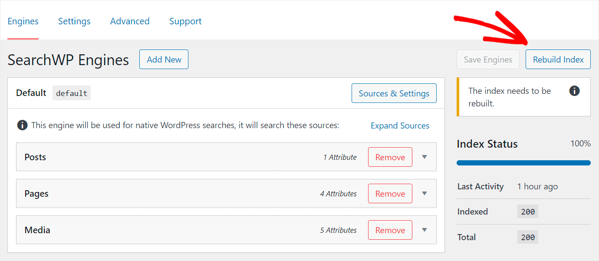Image resolution: width=599 pixels, height=261 pixels.
Task: Remove the Media source
Action: [390, 230]
